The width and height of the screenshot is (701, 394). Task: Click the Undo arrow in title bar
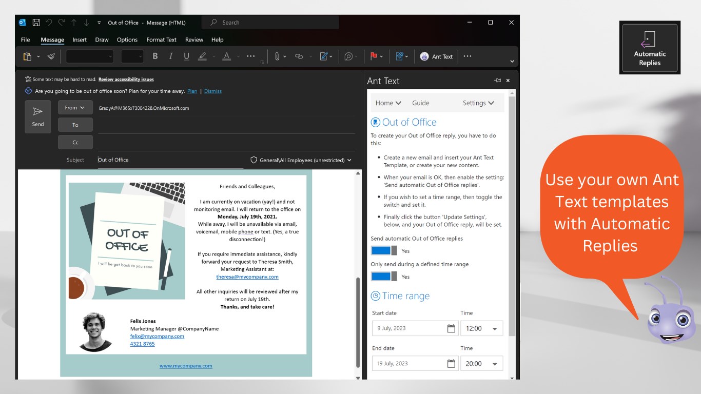click(49, 23)
